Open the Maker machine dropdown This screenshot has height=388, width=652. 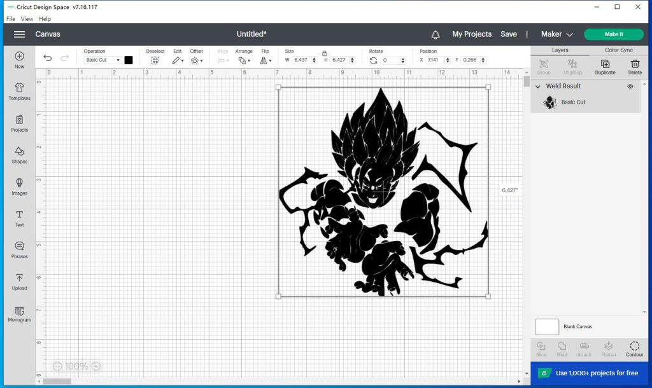coord(556,34)
